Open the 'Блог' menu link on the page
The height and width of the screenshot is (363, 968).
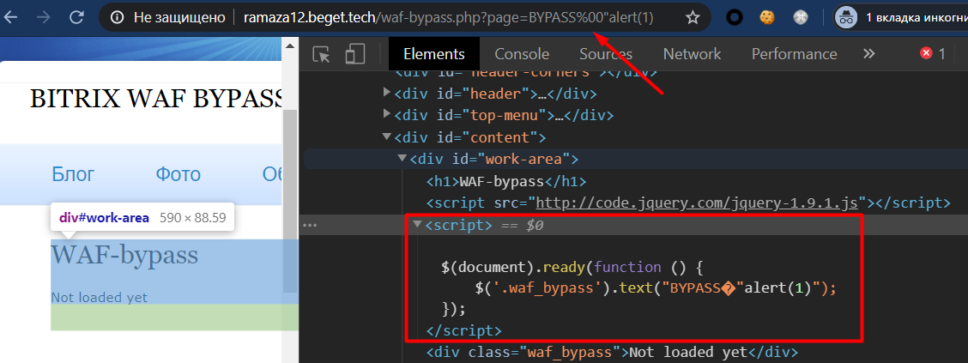pos(73,174)
